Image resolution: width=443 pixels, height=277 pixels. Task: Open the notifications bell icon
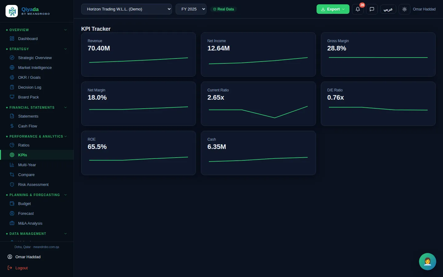click(x=358, y=9)
